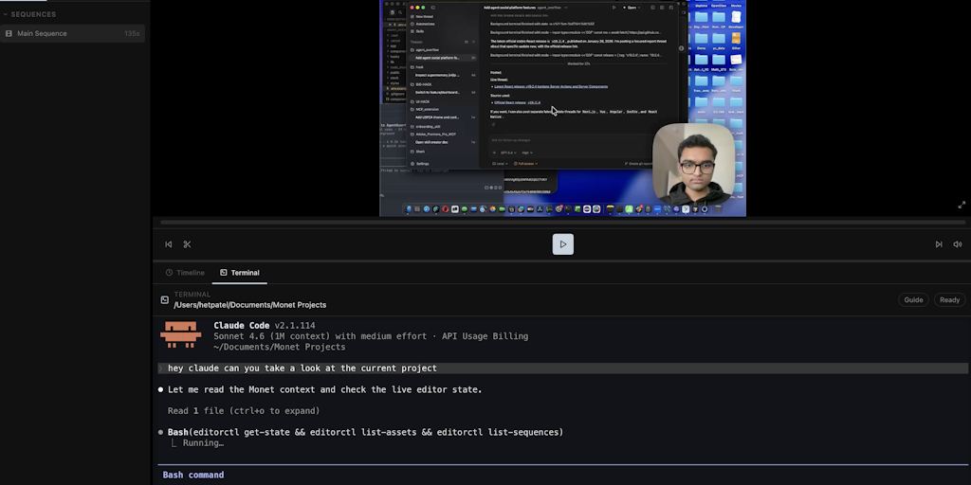Click the 'Official React release' link in preview

517,102
